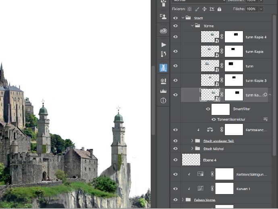The height and width of the screenshot is (209, 278).
Task: Click lock image pixels brush icon
Action: click(197, 9)
